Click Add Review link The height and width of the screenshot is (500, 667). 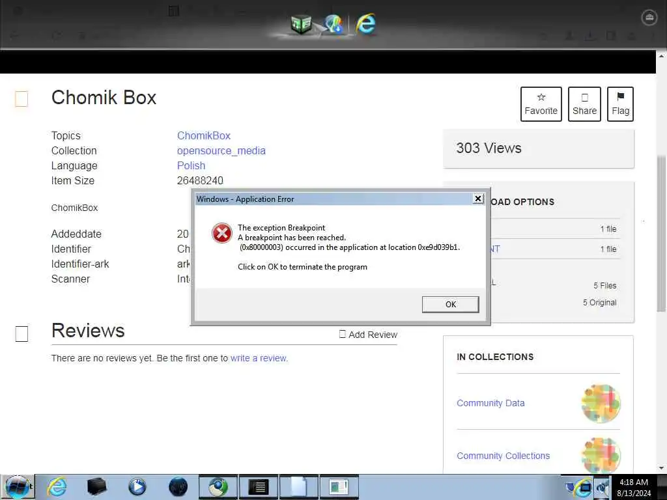click(369, 335)
